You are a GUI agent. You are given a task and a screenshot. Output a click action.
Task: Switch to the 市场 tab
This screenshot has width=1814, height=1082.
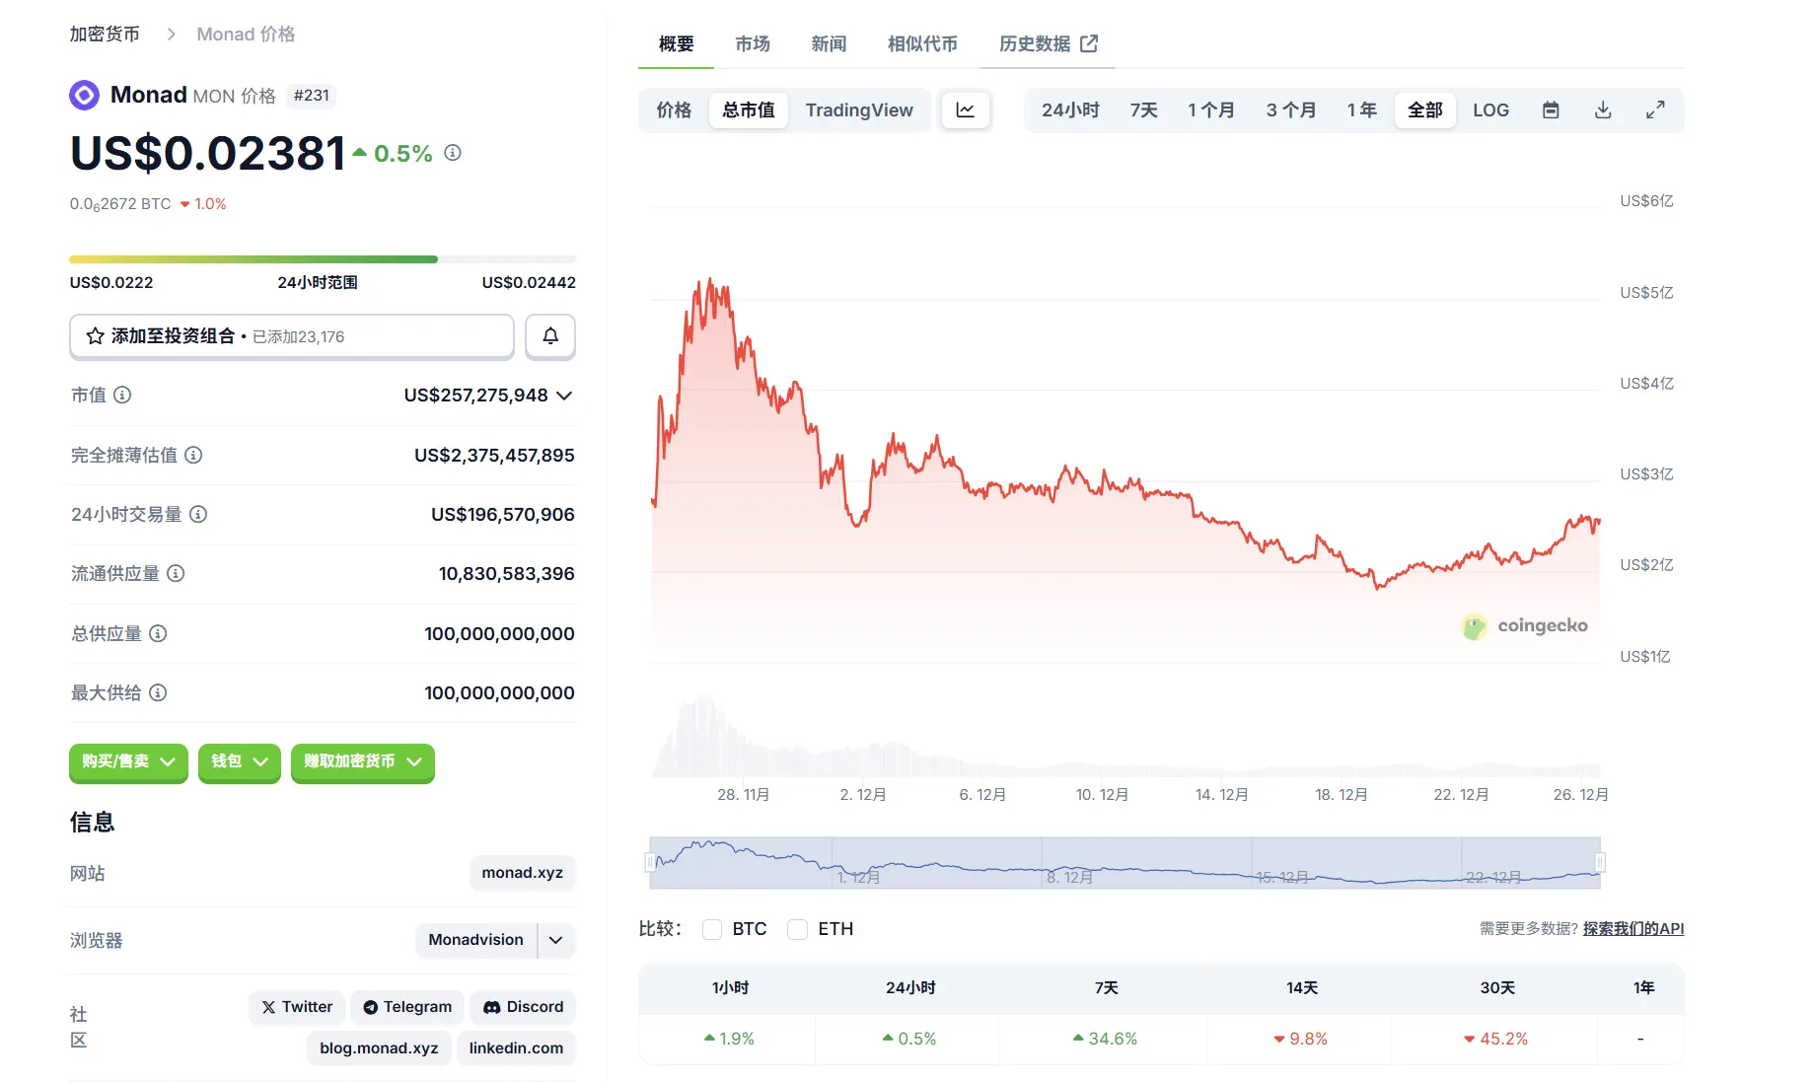752,43
